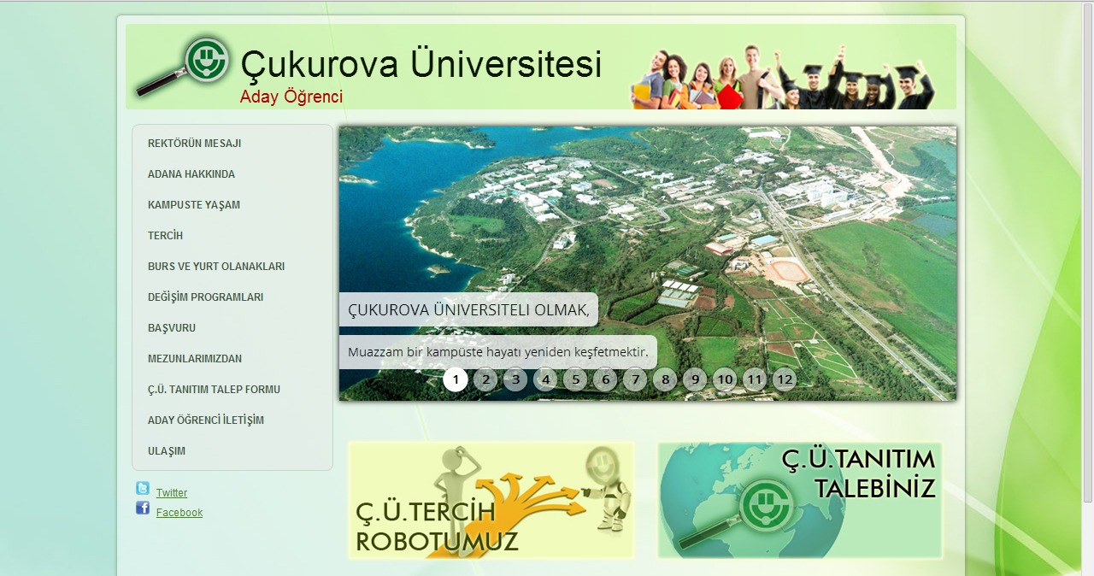This screenshot has width=1094, height=576.
Task: Open the Başvuru page
Action: click(172, 328)
